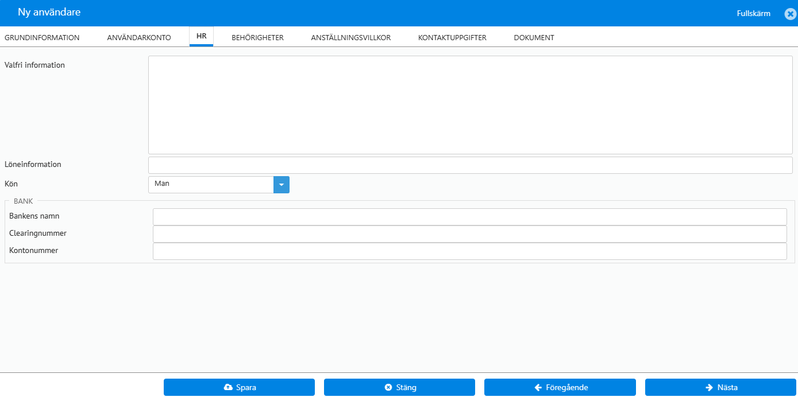
Task: Click the Stäng button
Action: coord(399,387)
